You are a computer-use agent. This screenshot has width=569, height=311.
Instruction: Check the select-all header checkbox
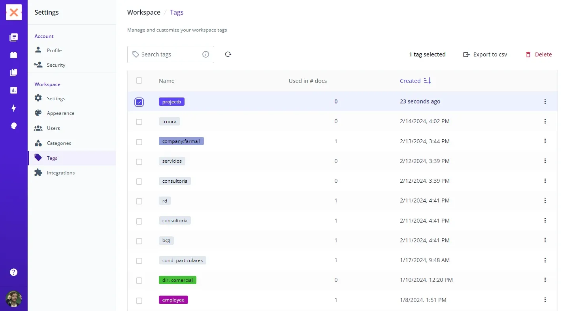point(139,81)
